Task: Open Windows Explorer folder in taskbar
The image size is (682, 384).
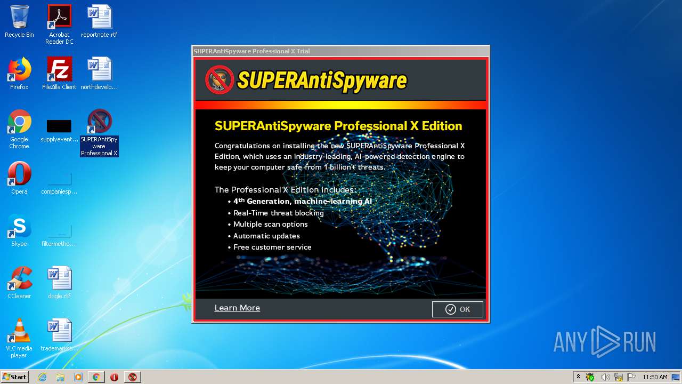Action: click(x=60, y=377)
